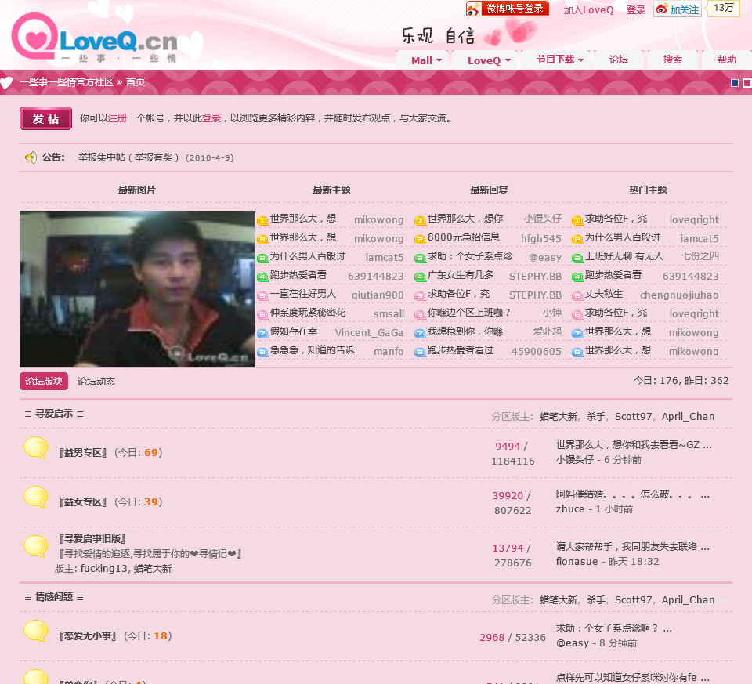
Task: Click 13万 follower count badge
Action: click(724, 8)
